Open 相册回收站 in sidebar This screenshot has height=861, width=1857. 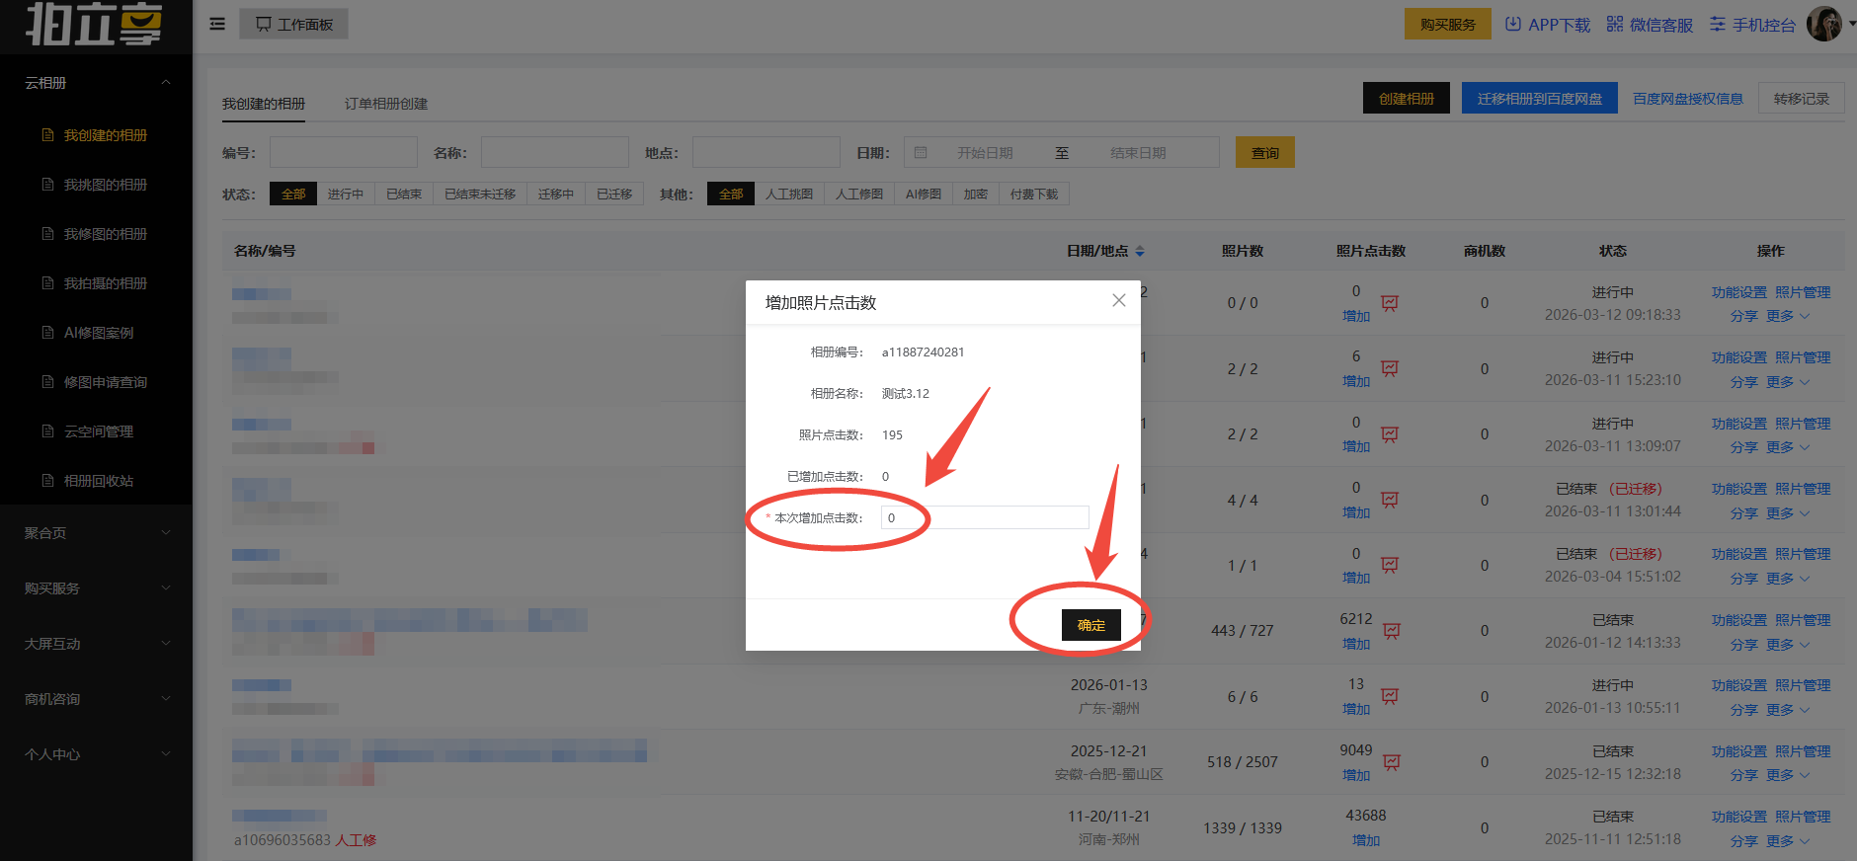click(x=98, y=481)
